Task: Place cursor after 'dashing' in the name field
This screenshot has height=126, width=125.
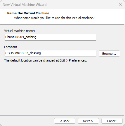Action: [x=37, y=37]
